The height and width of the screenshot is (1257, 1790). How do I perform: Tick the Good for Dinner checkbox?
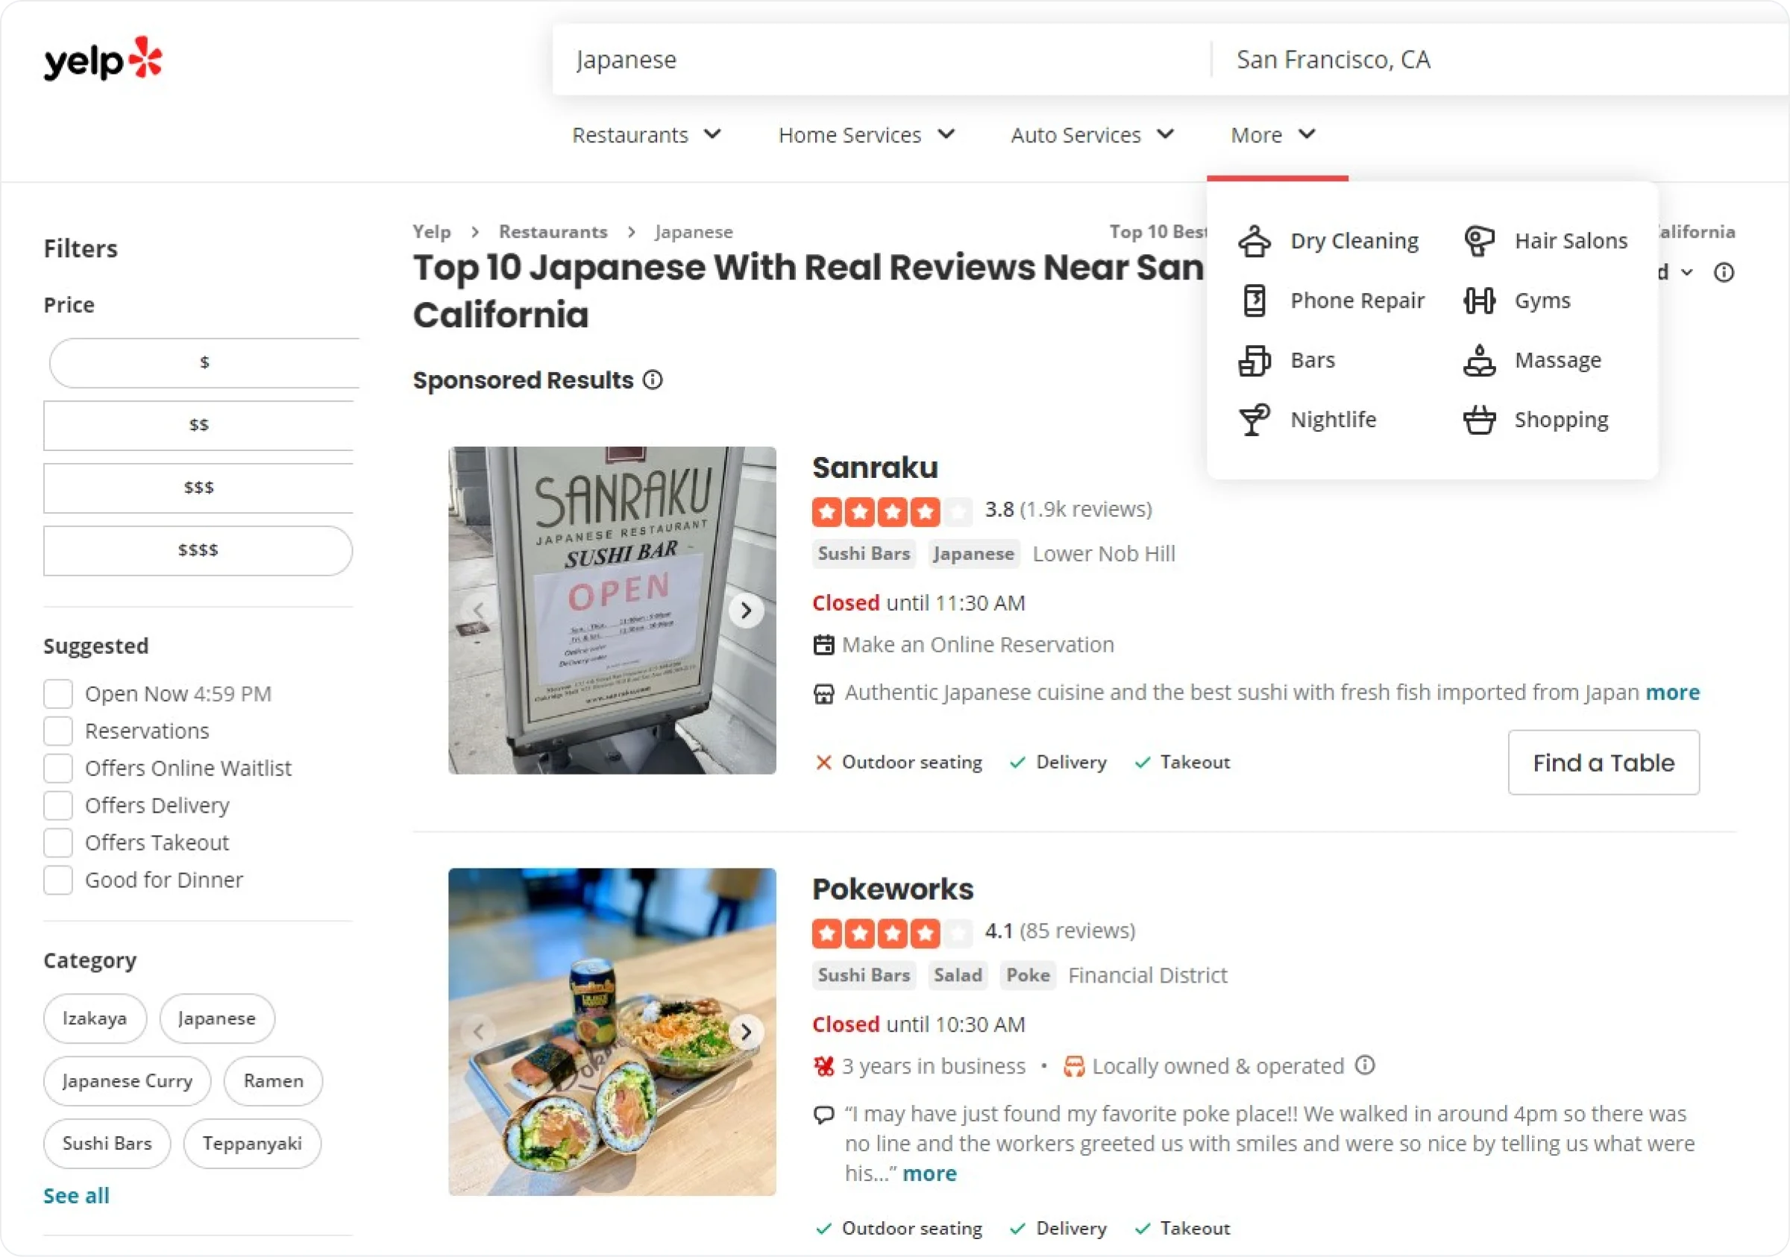coord(58,880)
